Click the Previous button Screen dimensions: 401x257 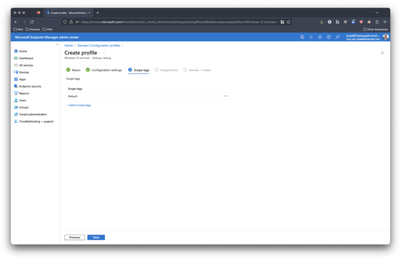[x=75, y=237]
